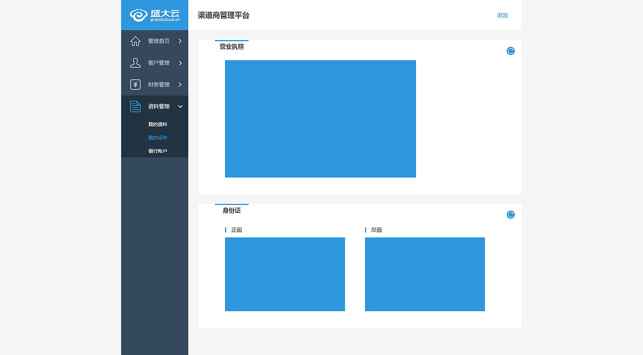Expand the 管理首页 menu chevron
The height and width of the screenshot is (355, 643).
pos(180,41)
